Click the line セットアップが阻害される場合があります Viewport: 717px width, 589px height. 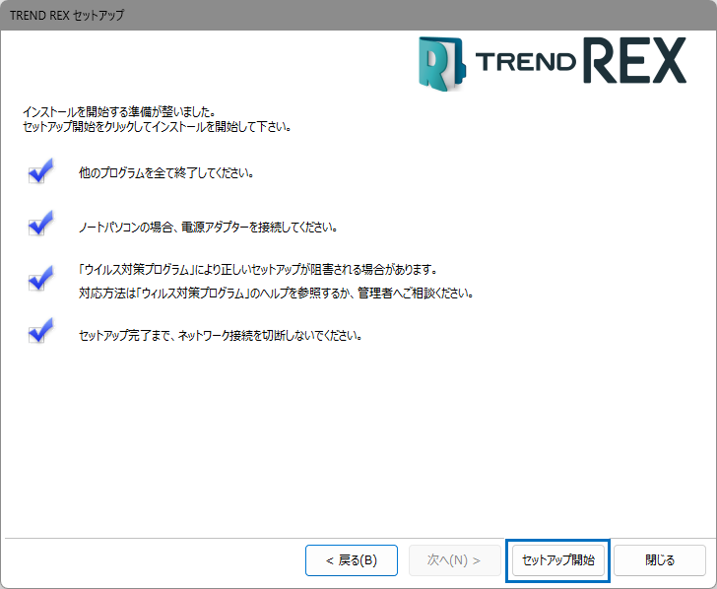pos(258,269)
